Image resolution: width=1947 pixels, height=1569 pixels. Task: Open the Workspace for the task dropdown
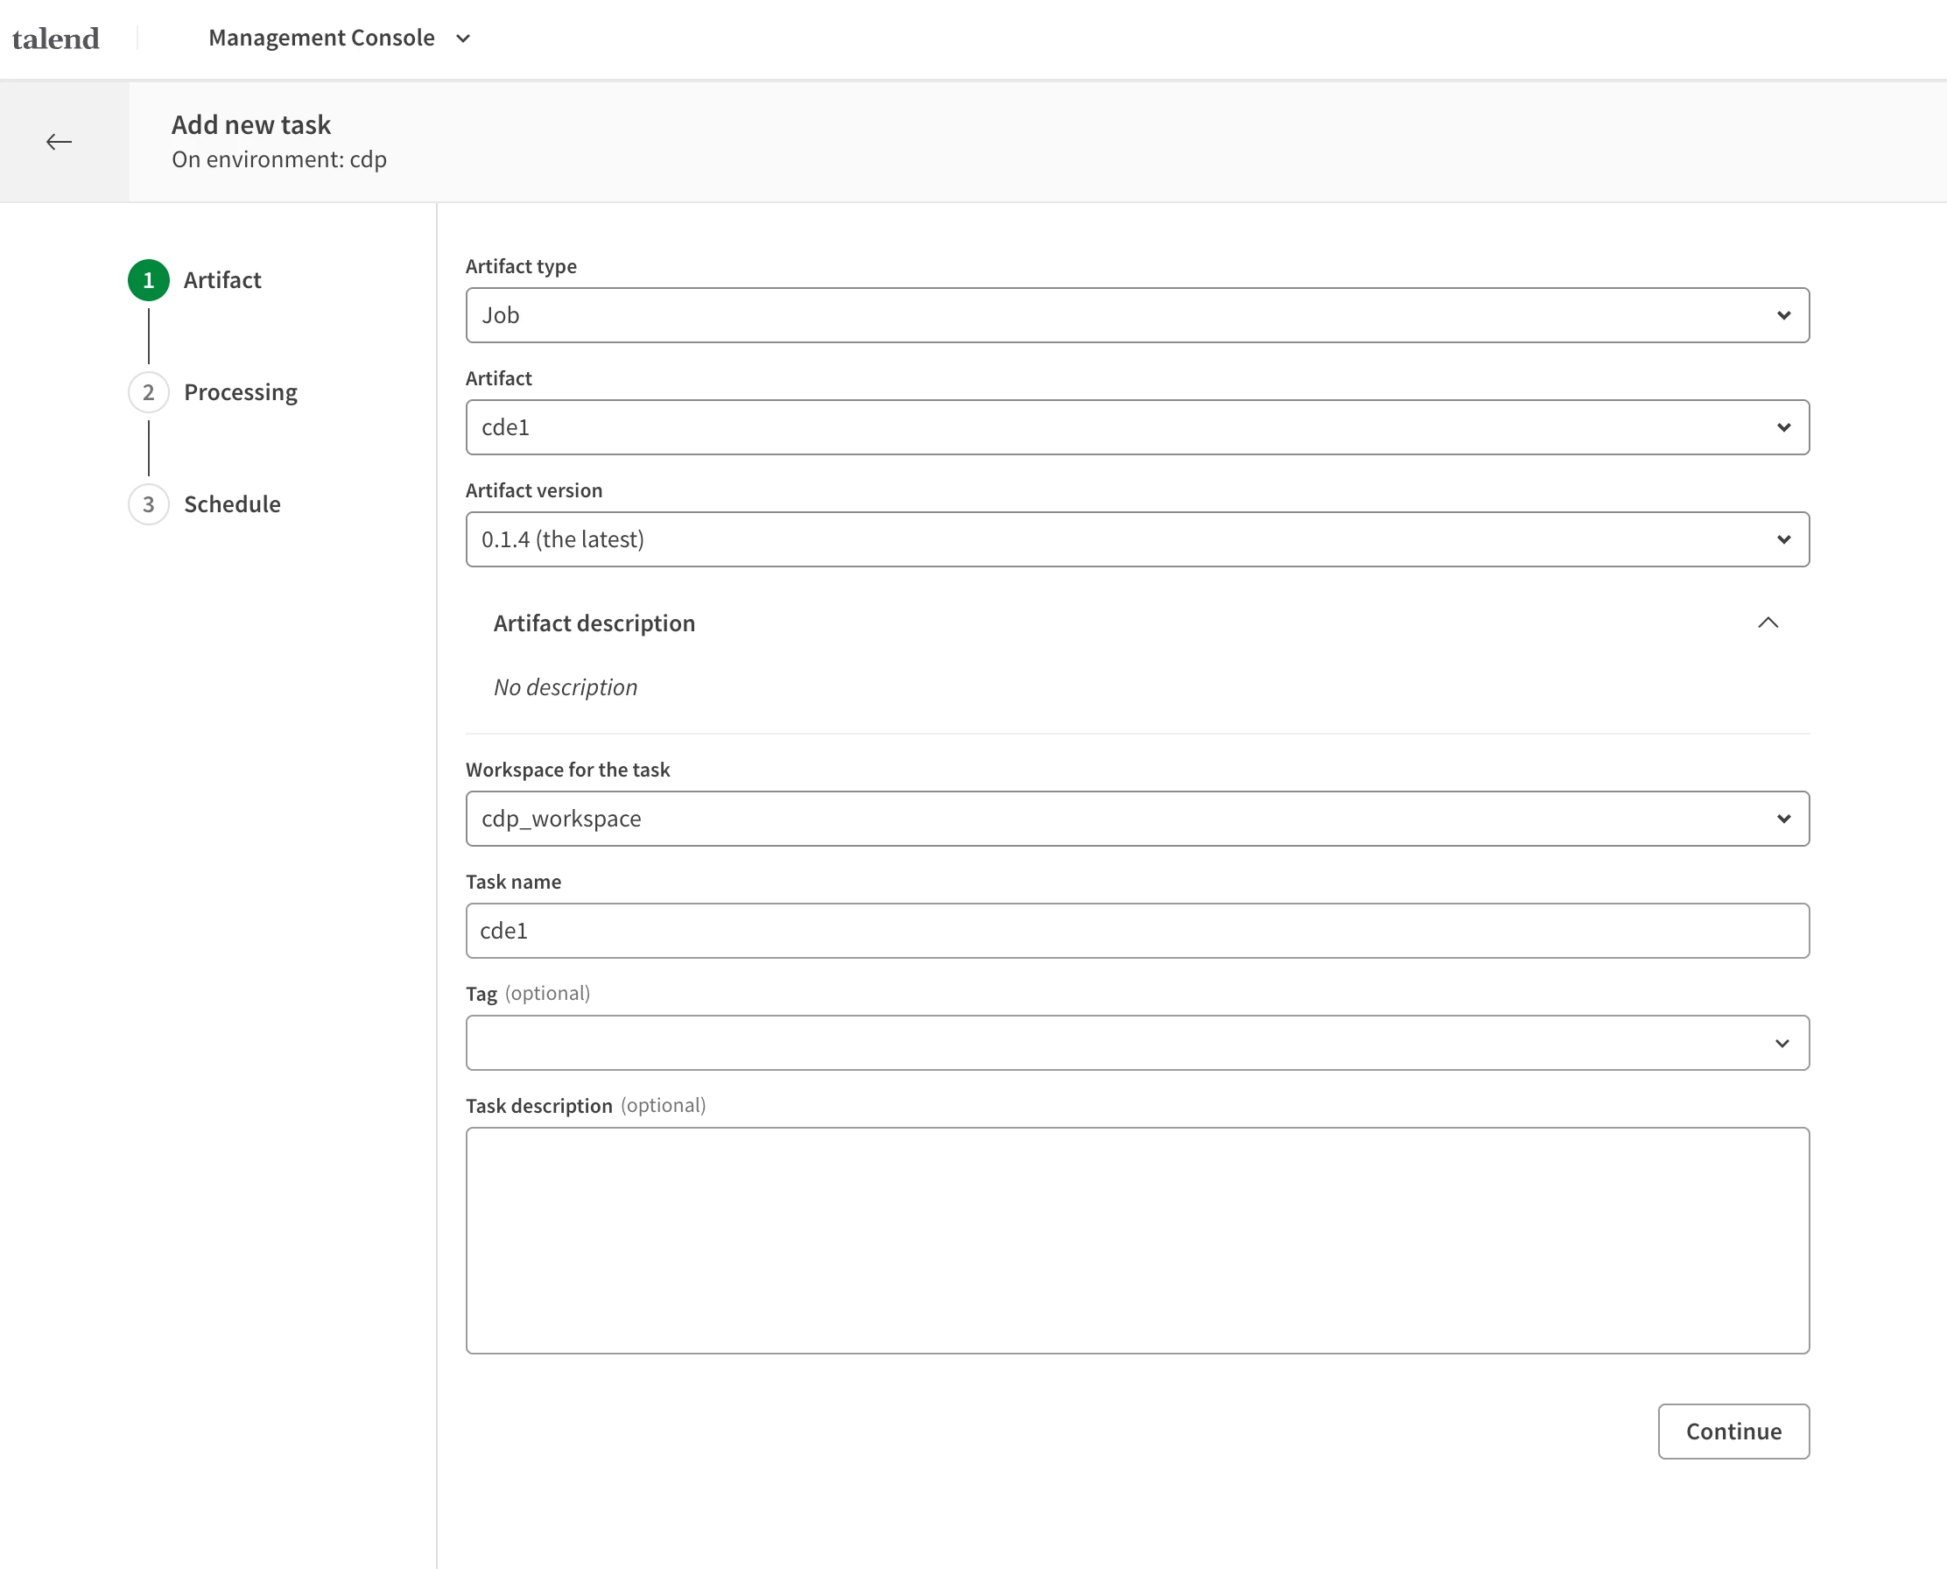click(1137, 819)
